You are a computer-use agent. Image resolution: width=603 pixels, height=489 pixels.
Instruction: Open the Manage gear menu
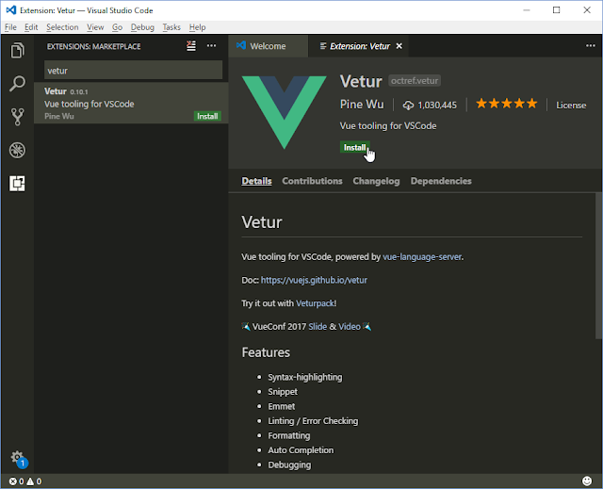click(x=18, y=458)
